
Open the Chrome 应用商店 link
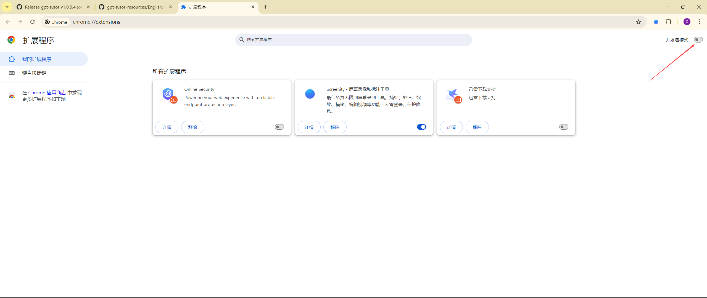coord(47,93)
